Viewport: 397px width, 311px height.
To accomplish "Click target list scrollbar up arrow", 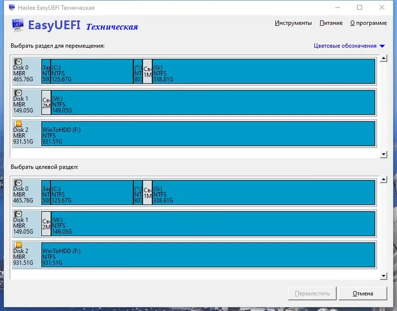I will tap(384, 179).
